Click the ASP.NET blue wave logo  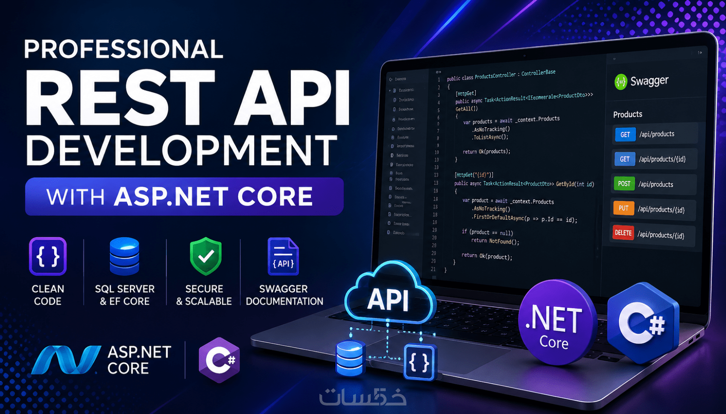(x=66, y=360)
